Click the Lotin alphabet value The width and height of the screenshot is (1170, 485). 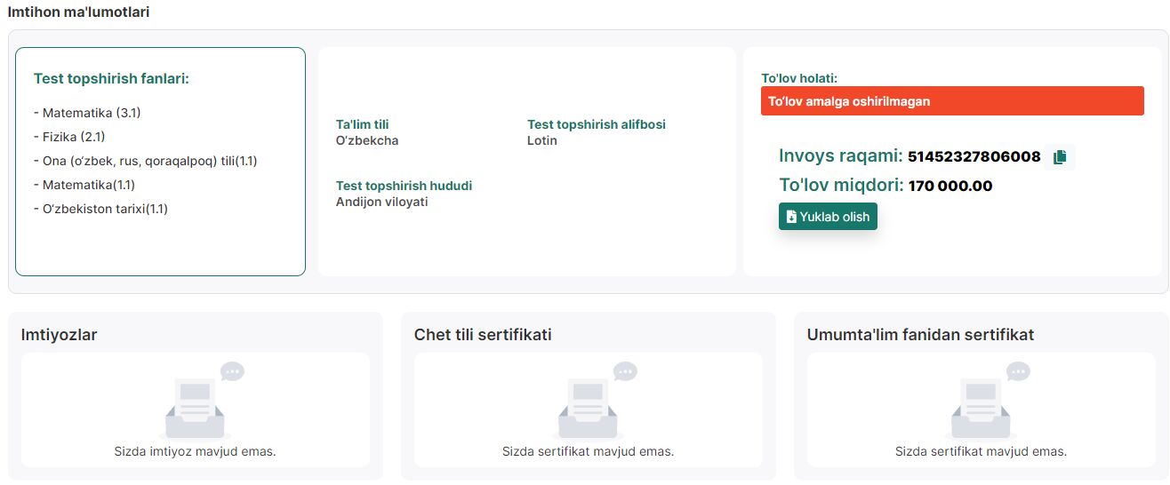coord(542,140)
